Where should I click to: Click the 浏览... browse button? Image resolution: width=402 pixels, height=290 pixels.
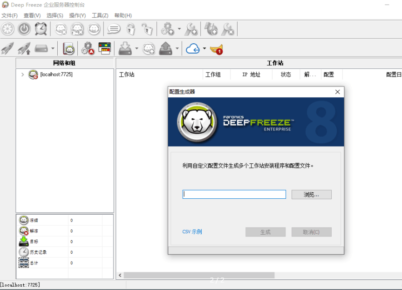pyautogui.click(x=311, y=195)
